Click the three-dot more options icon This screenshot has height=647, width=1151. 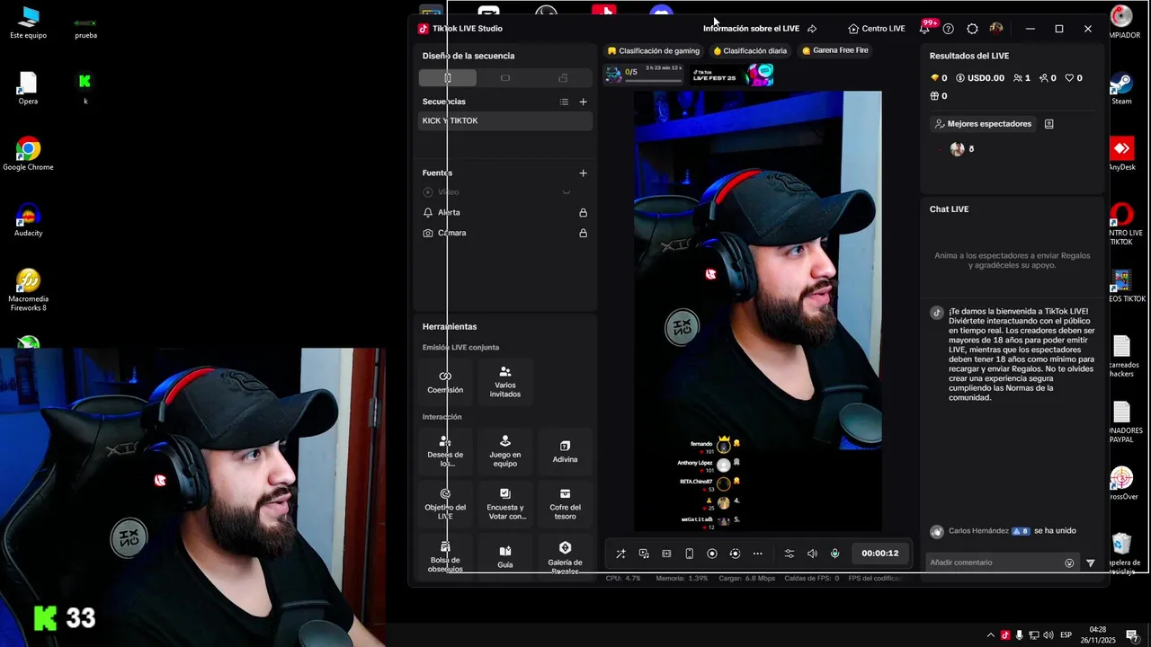pos(757,554)
